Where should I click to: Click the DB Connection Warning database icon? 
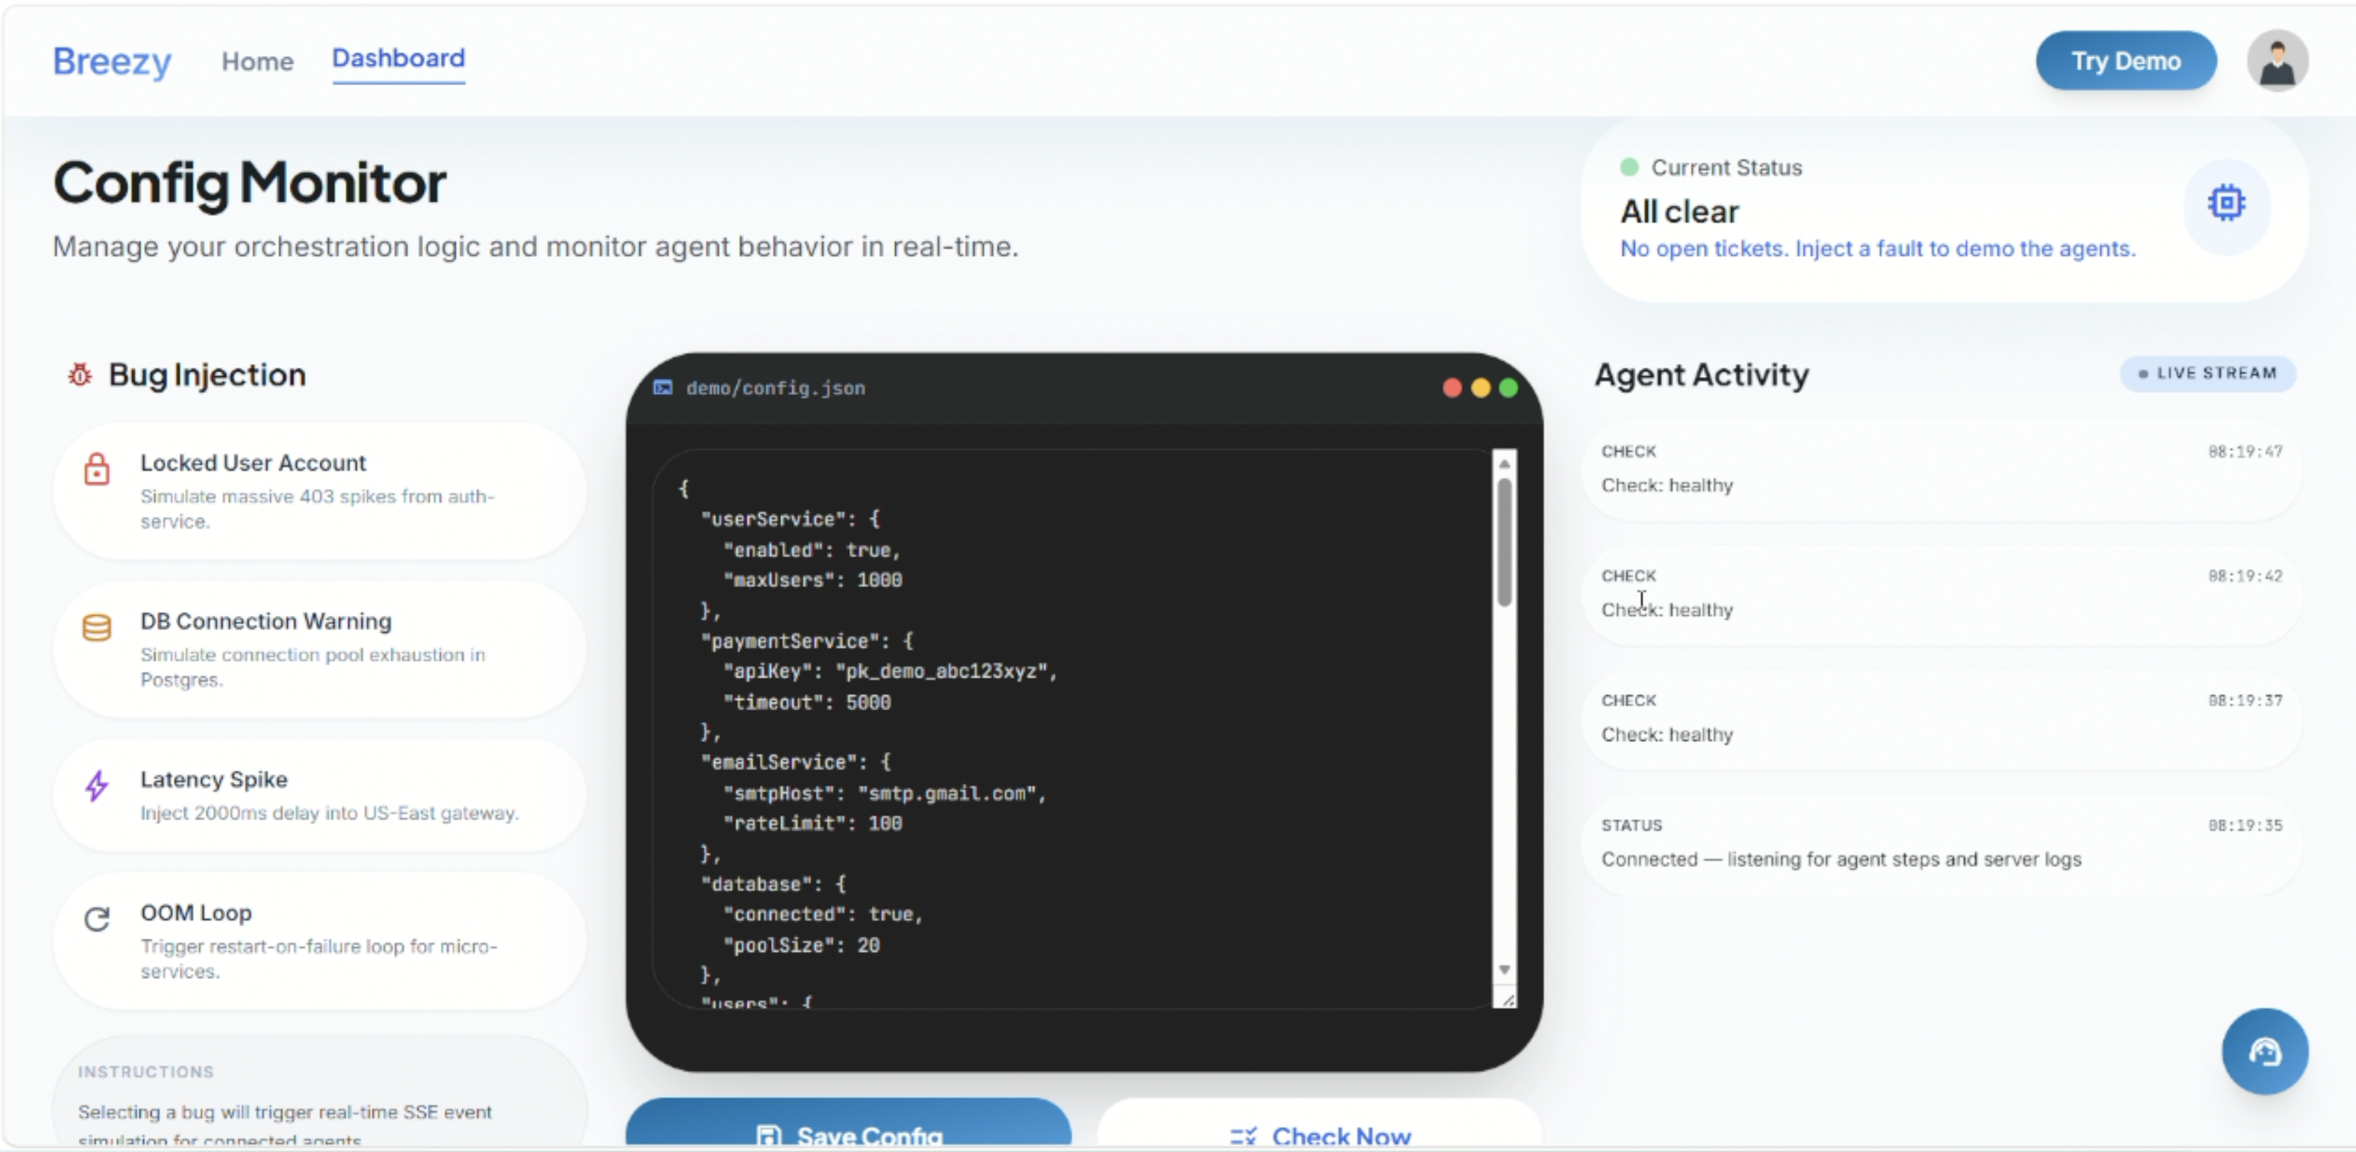(x=97, y=628)
